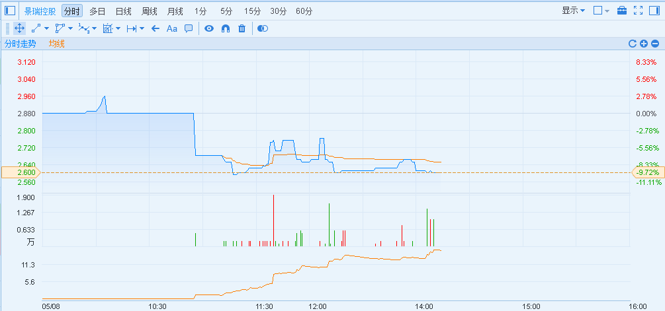The height and width of the screenshot is (311, 665).
Task: Open the 显示 display dropdown
Action: tap(574, 11)
